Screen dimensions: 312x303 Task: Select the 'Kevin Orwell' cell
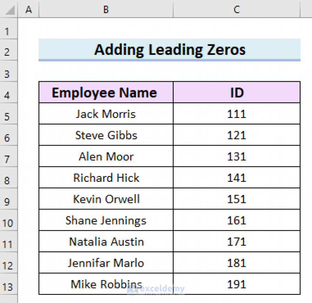106,199
